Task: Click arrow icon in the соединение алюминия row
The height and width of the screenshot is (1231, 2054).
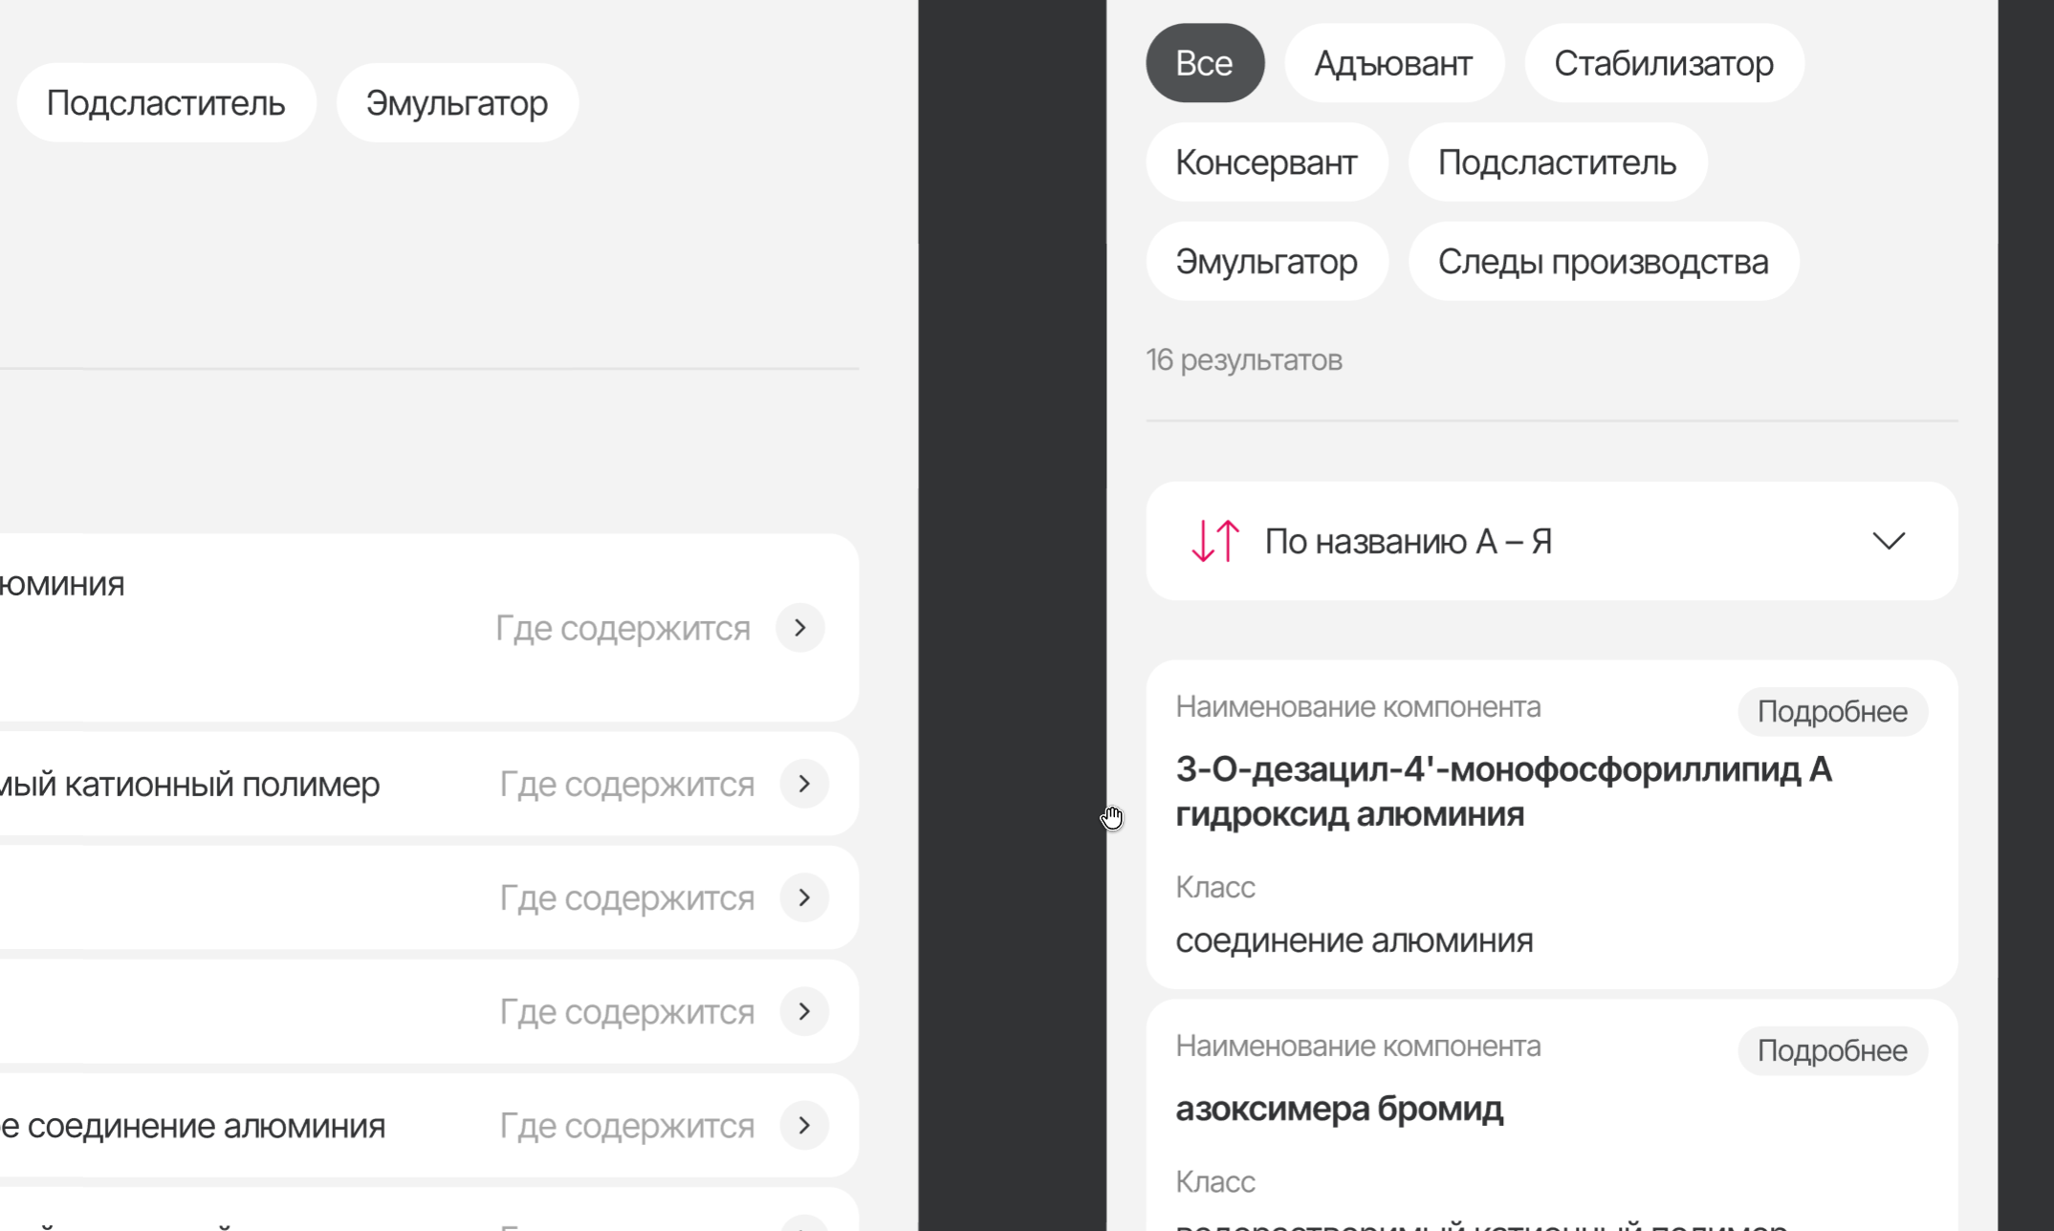Action: click(804, 1125)
